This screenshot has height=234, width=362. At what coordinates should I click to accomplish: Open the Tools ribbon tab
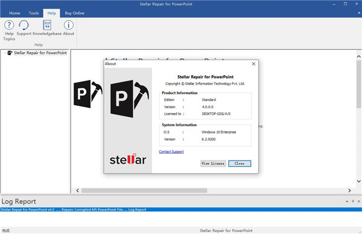(x=34, y=13)
